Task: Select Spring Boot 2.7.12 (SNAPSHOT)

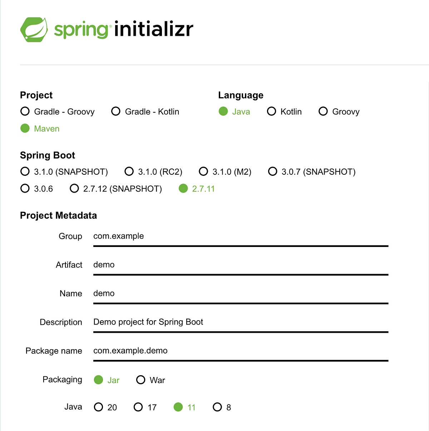Action: 74,188
